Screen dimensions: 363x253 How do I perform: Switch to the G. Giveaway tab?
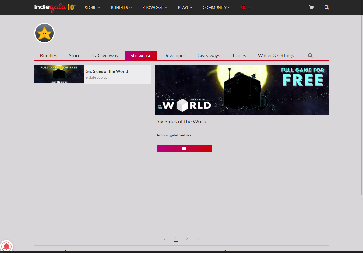105,56
